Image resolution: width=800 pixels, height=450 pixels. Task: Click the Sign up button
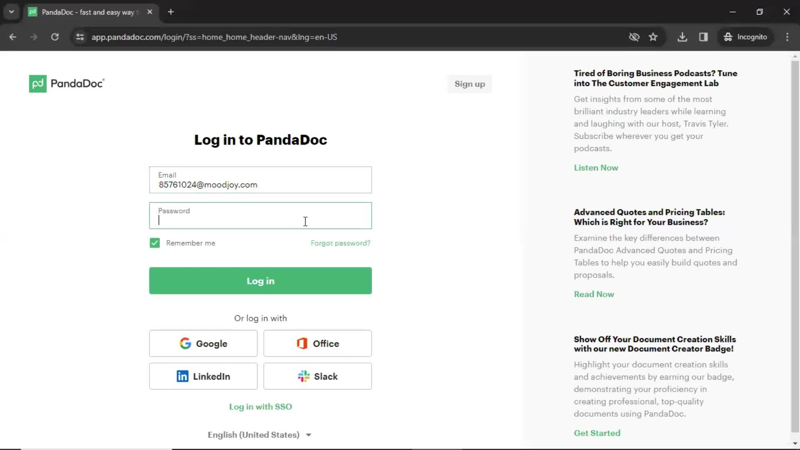pos(470,83)
